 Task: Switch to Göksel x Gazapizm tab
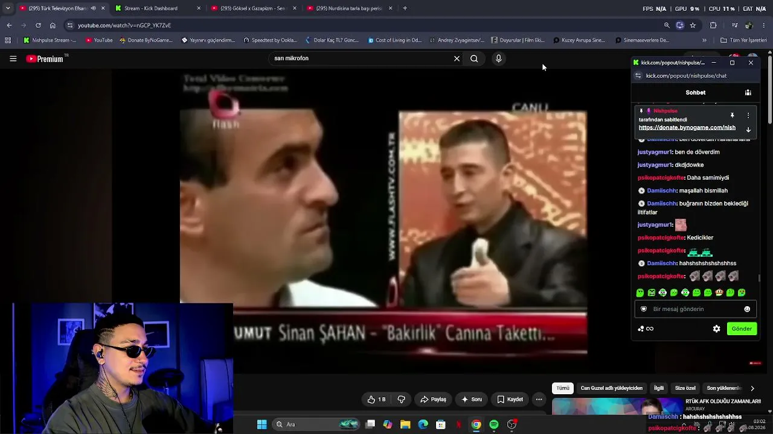point(254,8)
